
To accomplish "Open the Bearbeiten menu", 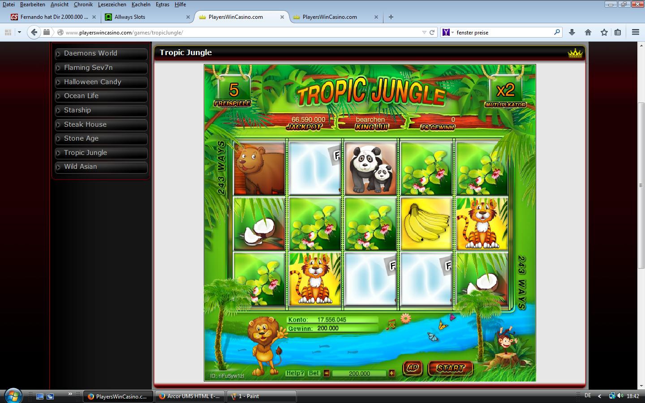I will pyautogui.click(x=33, y=4).
